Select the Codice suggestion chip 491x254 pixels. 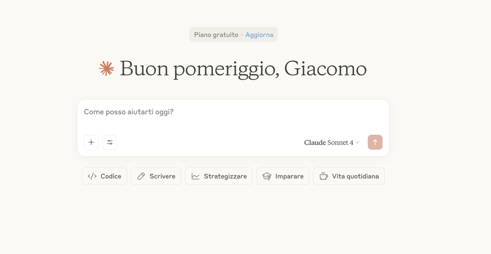(x=104, y=176)
